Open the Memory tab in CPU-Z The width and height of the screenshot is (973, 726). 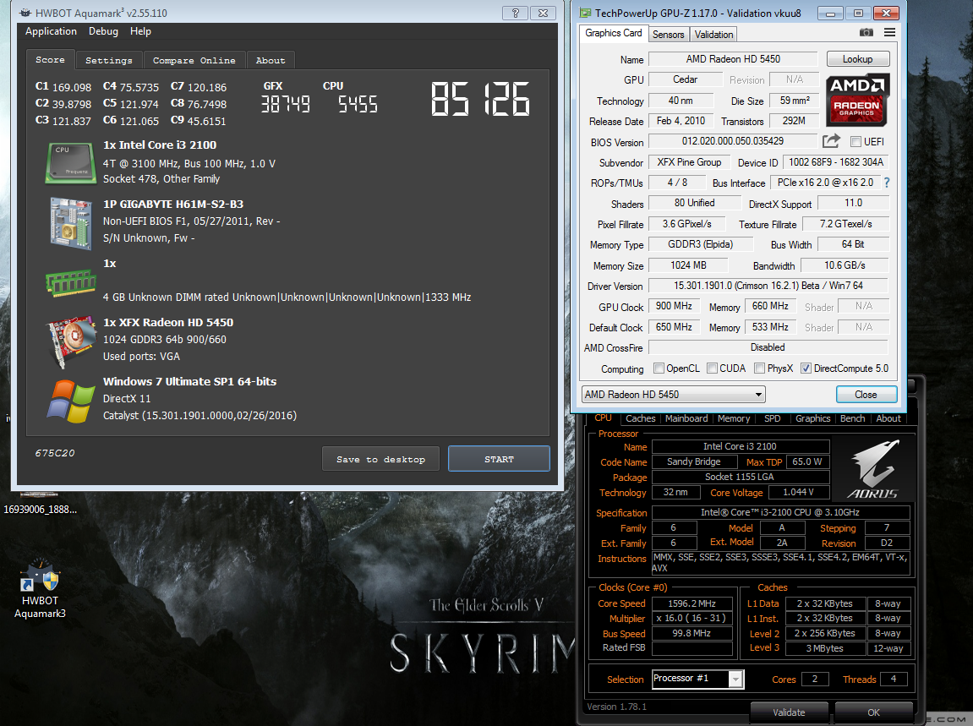click(734, 418)
